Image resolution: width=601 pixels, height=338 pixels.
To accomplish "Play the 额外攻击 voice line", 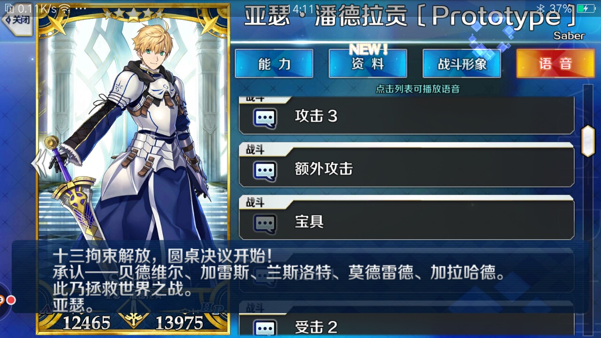I will point(407,165).
